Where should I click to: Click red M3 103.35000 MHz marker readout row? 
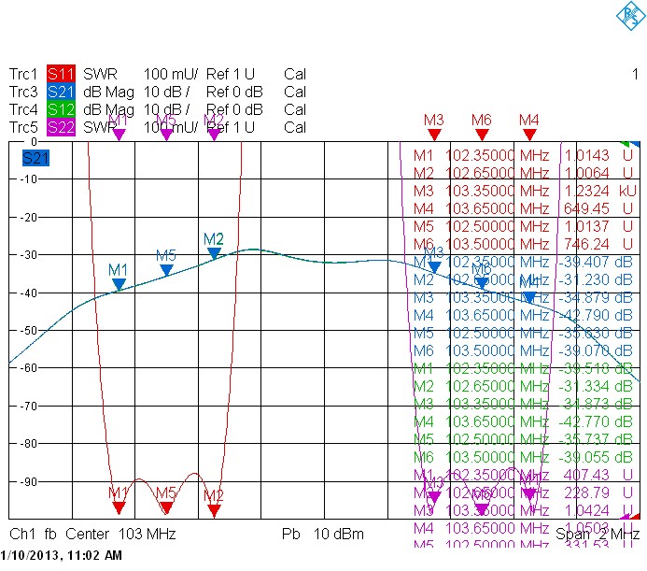pos(525,191)
